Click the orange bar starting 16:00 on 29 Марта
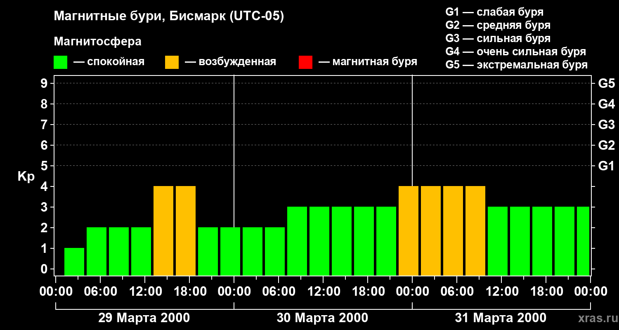 pos(186,231)
